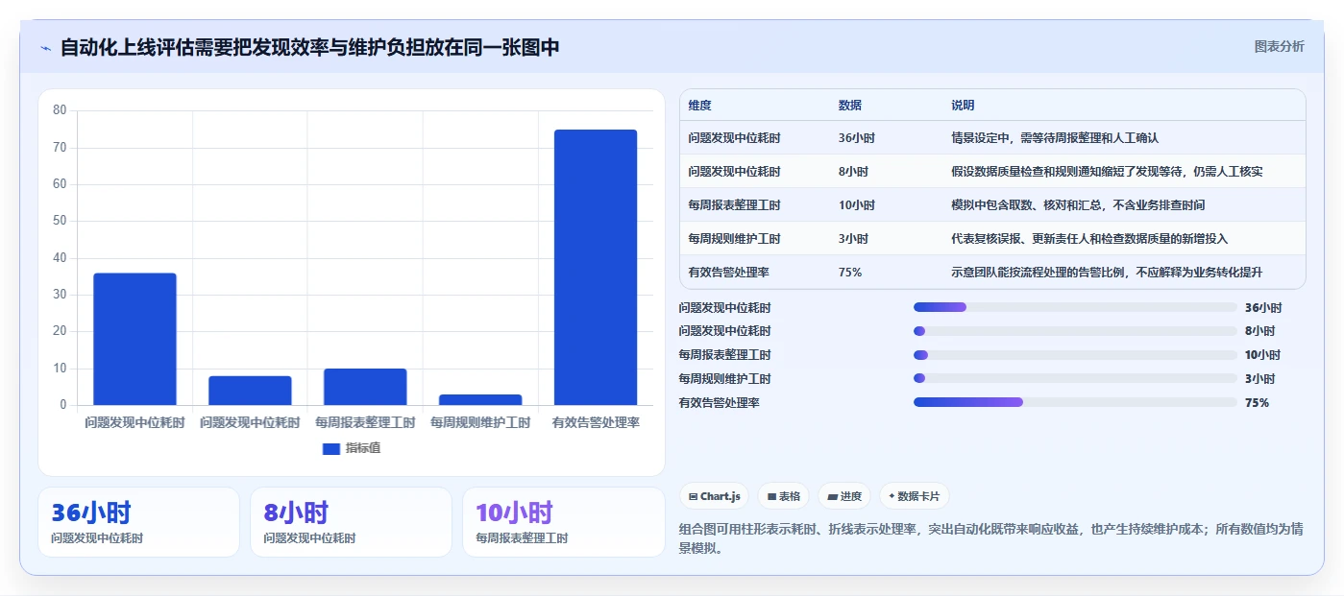The image size is (1344, 596).
Task: Click the 75% value beside the progress bar
Action: pyautogui.click(x=1257, y=403)
